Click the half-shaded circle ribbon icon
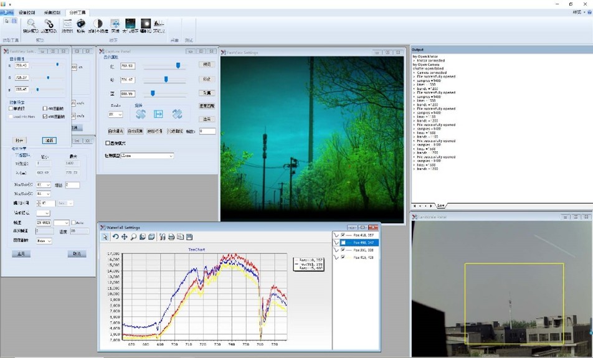The image size is (593, 358). tap(98, 24)
